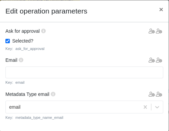Click the ask_for_approval key text

[30, 49]
